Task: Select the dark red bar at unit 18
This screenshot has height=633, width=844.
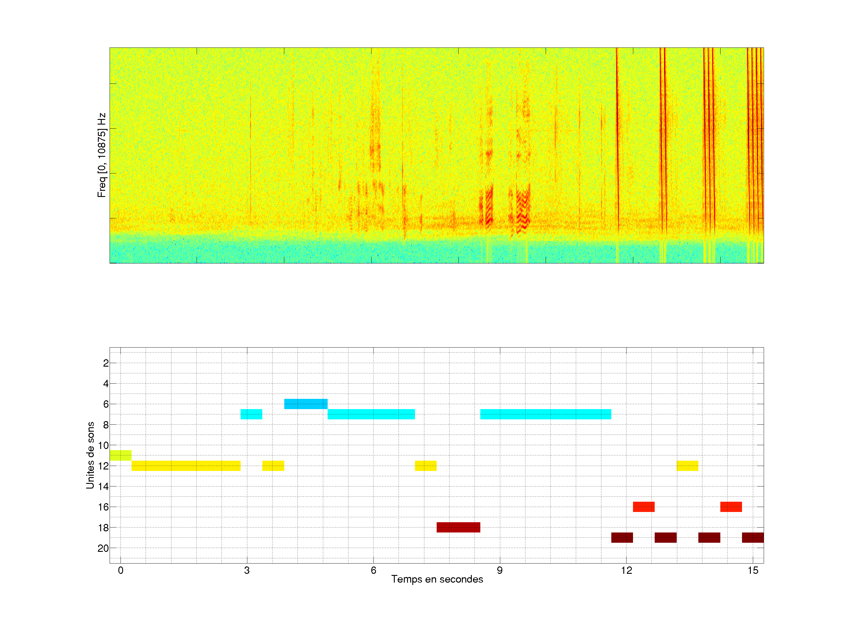Action: click(x=458, y=527)
